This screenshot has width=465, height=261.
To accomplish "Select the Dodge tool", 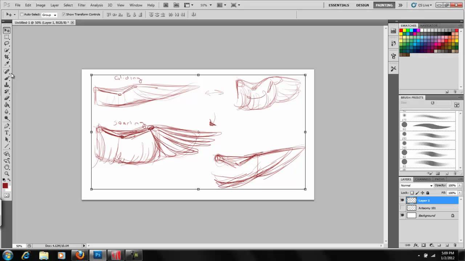I will 7,119.
